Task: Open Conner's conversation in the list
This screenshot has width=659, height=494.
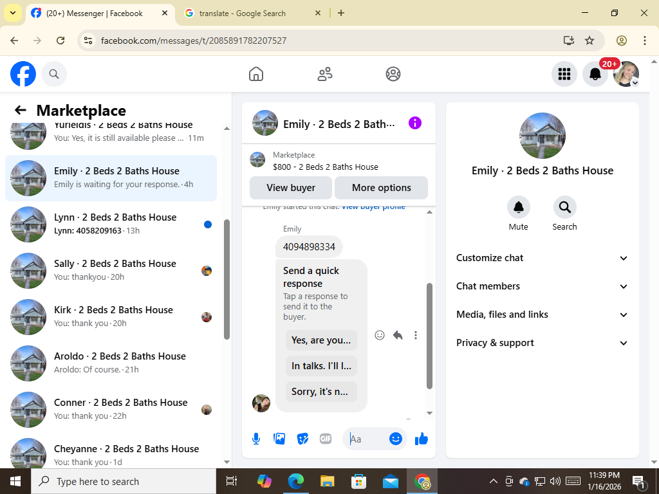Action: pos(111,410)
